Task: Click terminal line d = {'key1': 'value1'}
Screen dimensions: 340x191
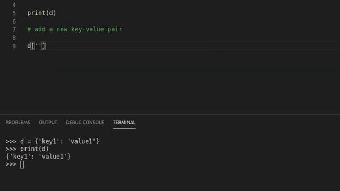Action: point(59,141)
